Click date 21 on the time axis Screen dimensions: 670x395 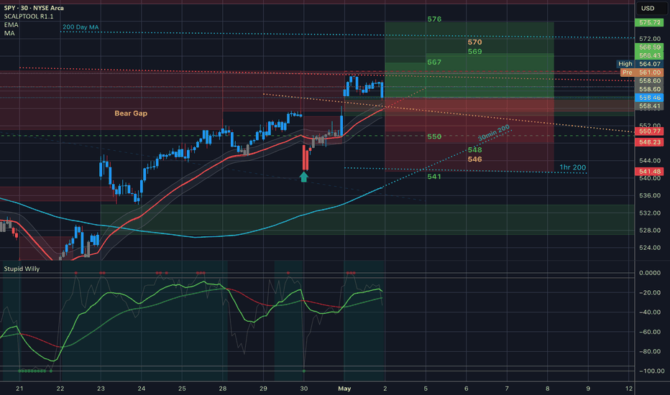pos(19,389)
